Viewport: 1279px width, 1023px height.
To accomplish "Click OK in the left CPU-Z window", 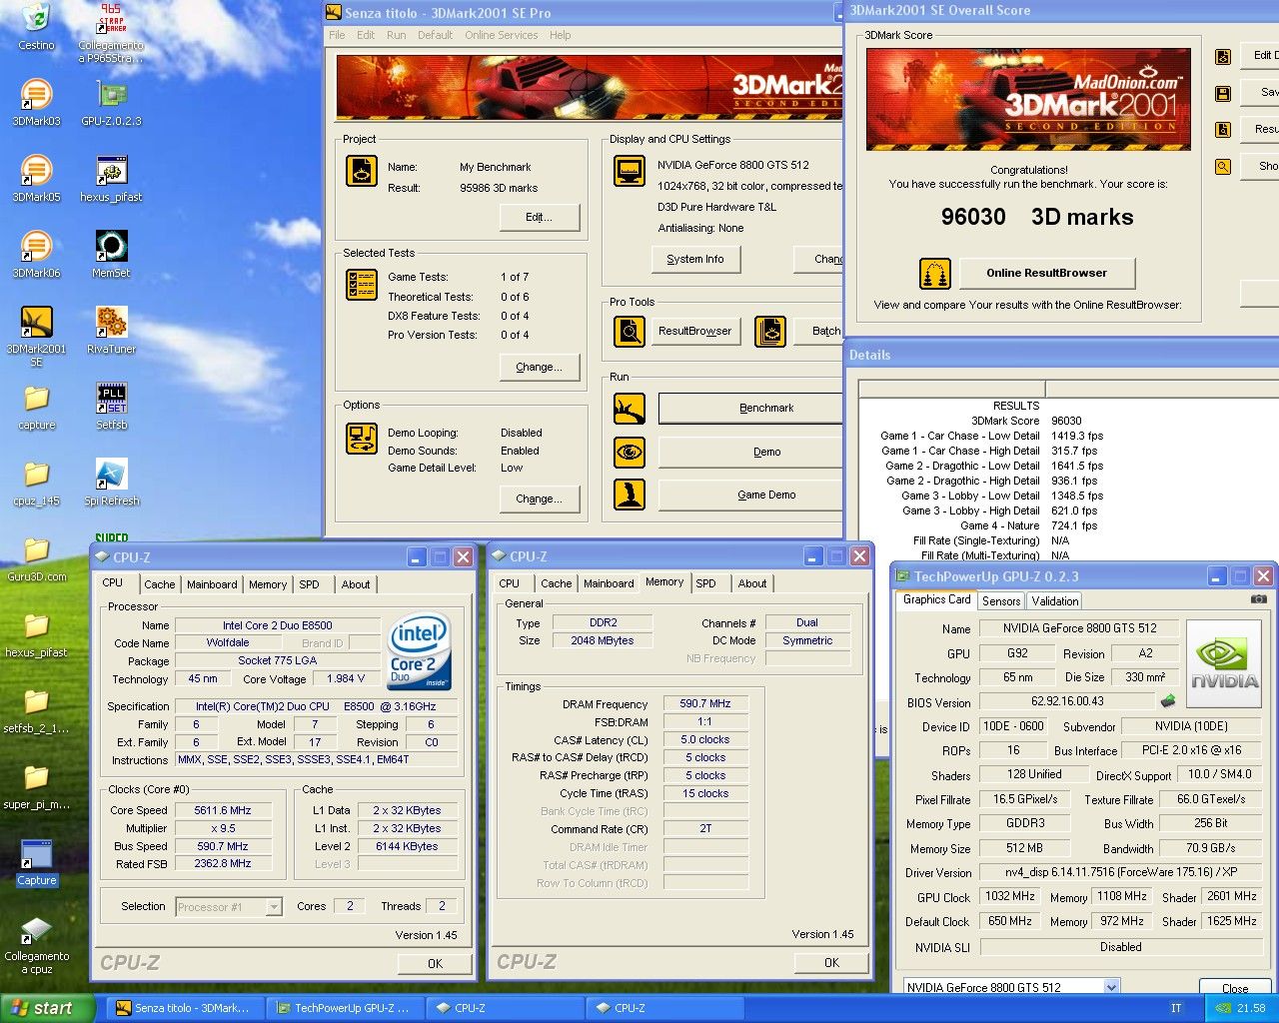I will click(435, 963).
